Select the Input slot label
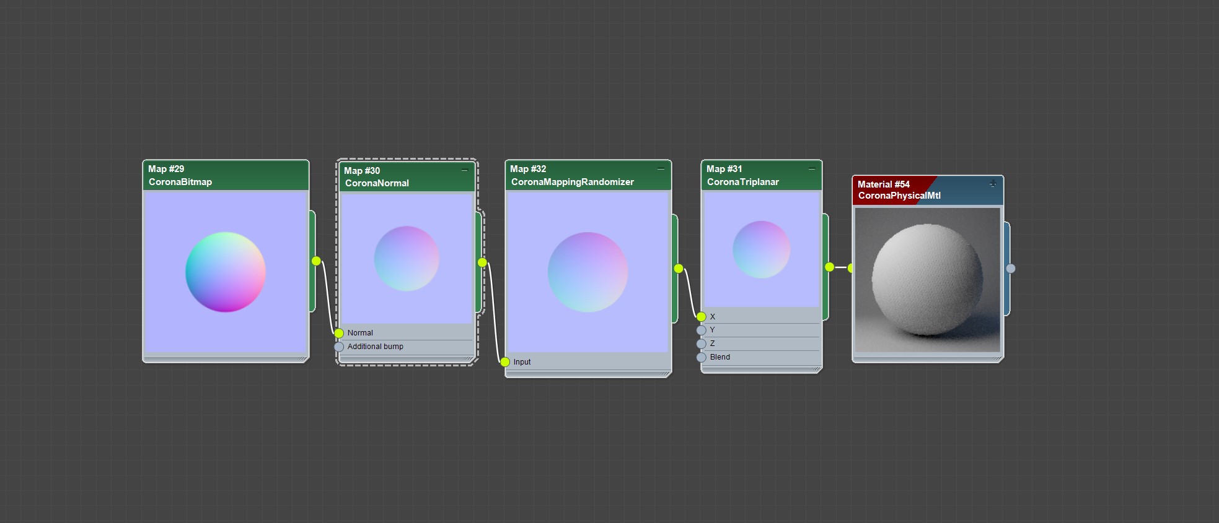Screen dimensions: 1219x523 (x=522, y=362)
